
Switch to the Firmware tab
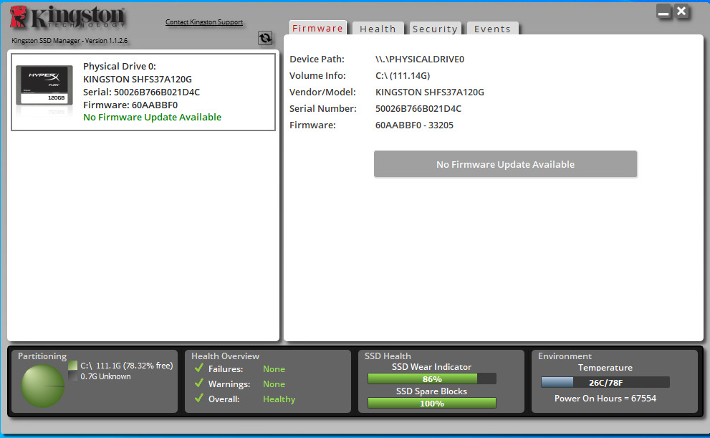[x=318, y=28]
